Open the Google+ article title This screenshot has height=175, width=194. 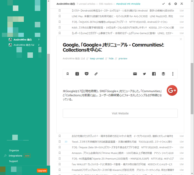(x=113, y=47)
